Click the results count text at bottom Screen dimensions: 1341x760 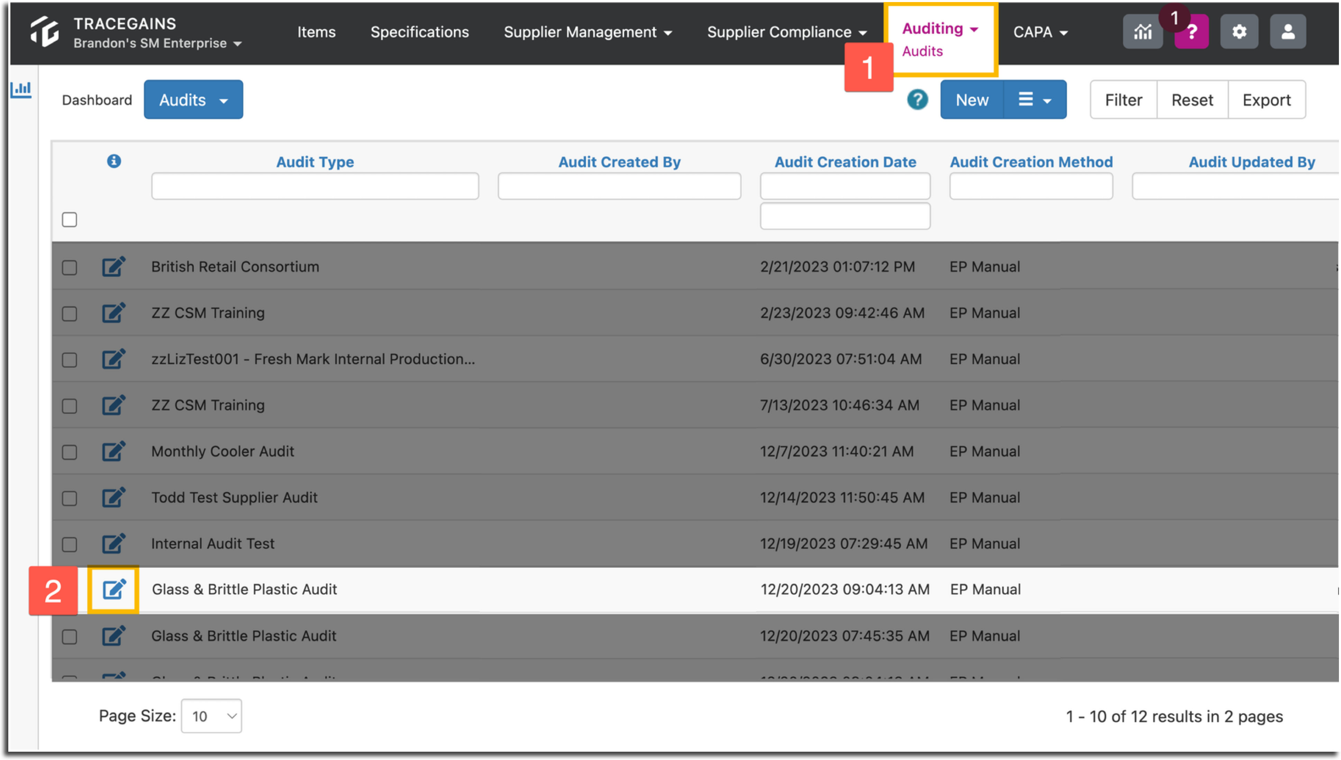(1174, 717)
